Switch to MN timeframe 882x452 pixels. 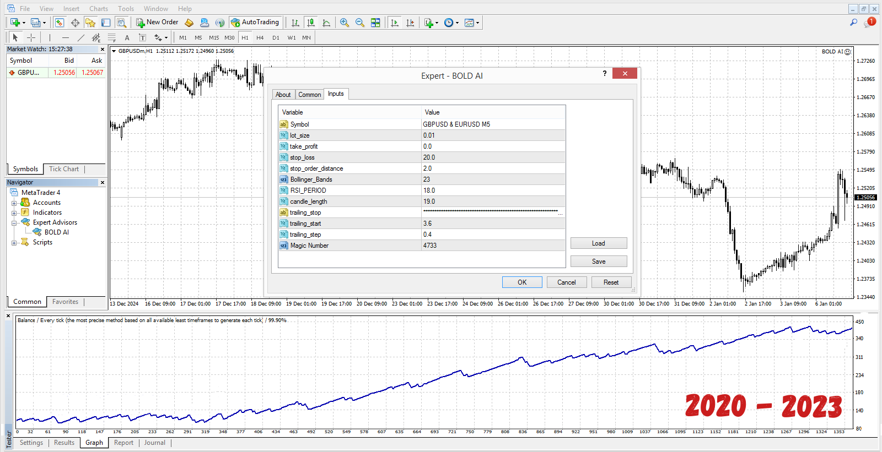tap(306, 38)
